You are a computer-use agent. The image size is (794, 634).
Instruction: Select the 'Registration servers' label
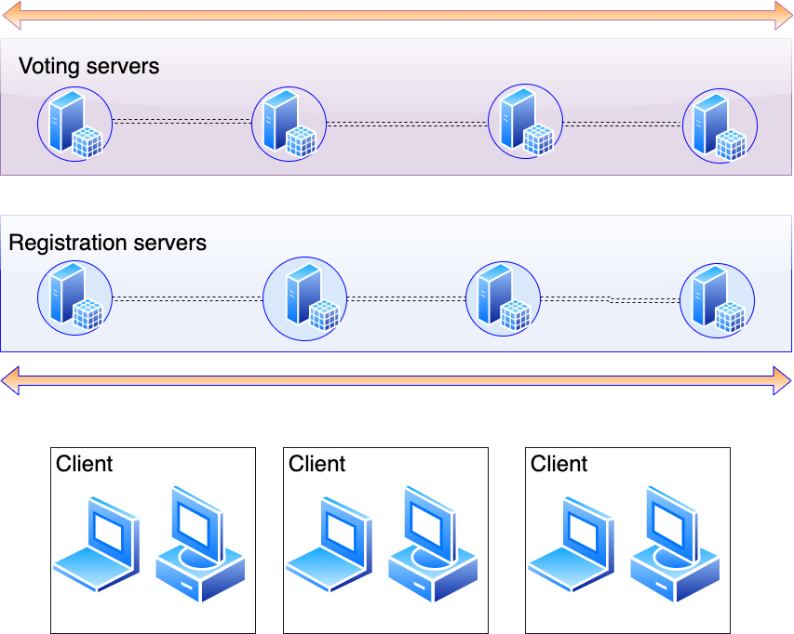click(x=108, y=243)
